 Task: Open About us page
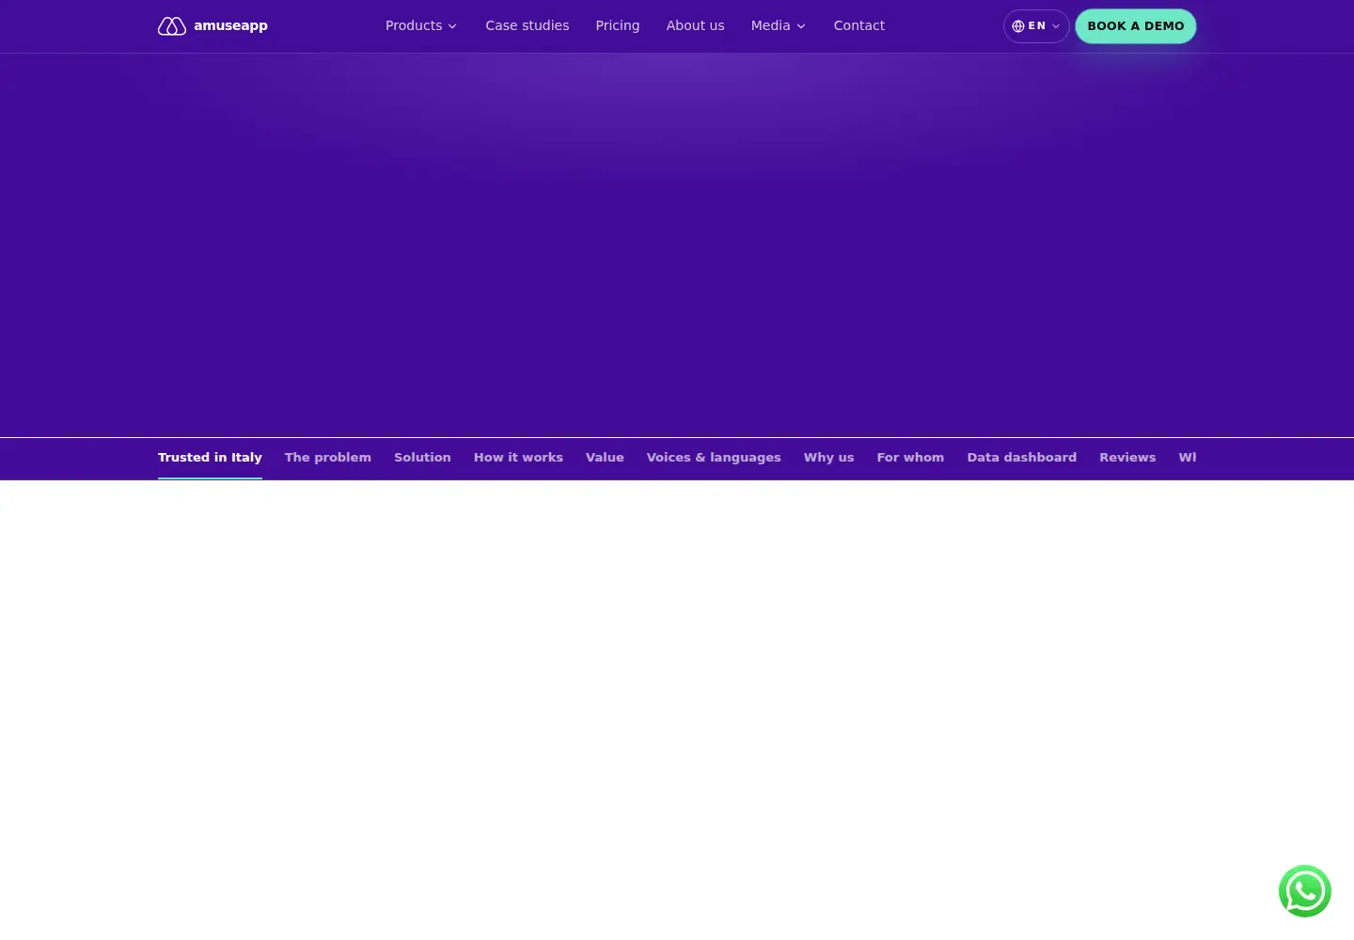click(696, 25)
